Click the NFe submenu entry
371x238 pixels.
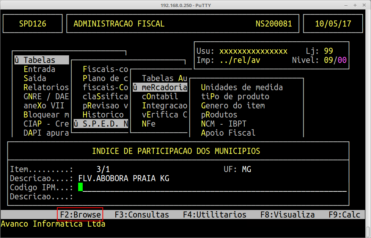click(x=149, y=124)
